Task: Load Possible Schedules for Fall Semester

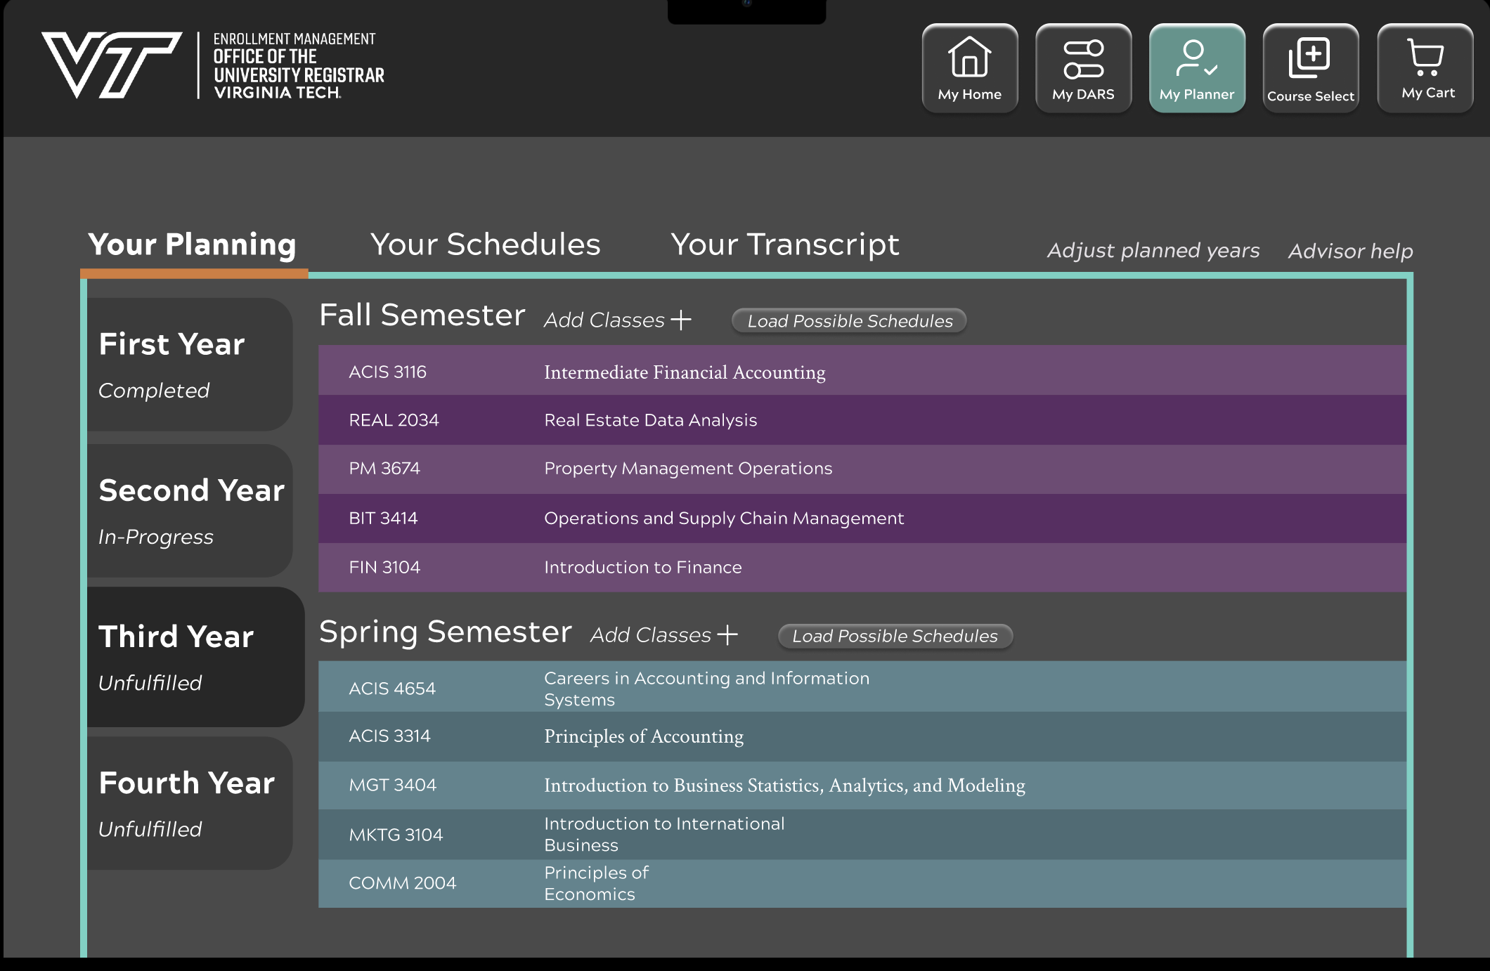Action: tap(849, 321)
